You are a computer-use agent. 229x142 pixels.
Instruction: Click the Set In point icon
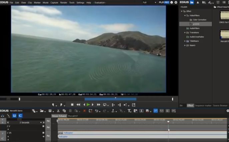pyautogui.click(x=53, y=105)
